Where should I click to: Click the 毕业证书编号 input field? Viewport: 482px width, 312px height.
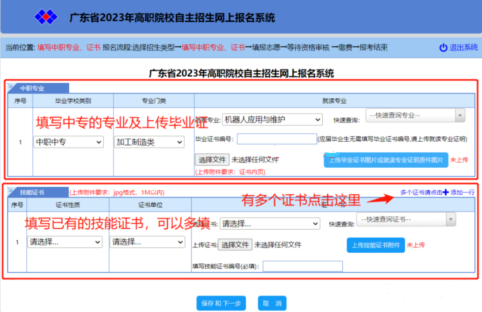click(276, 139)
